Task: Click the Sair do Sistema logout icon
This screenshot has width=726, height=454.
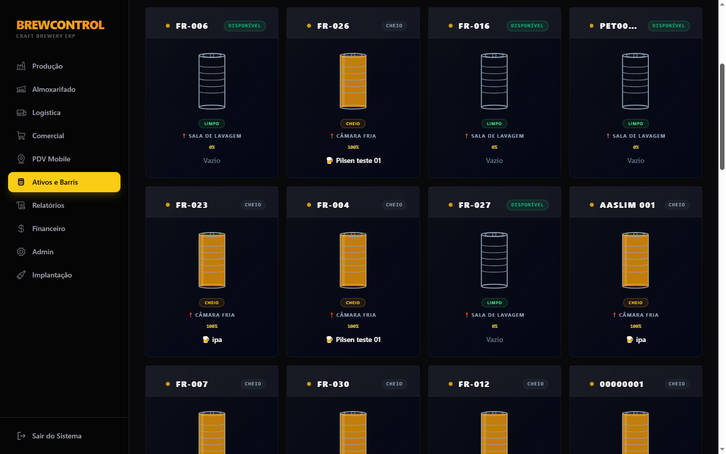Action: coord(21,436)
